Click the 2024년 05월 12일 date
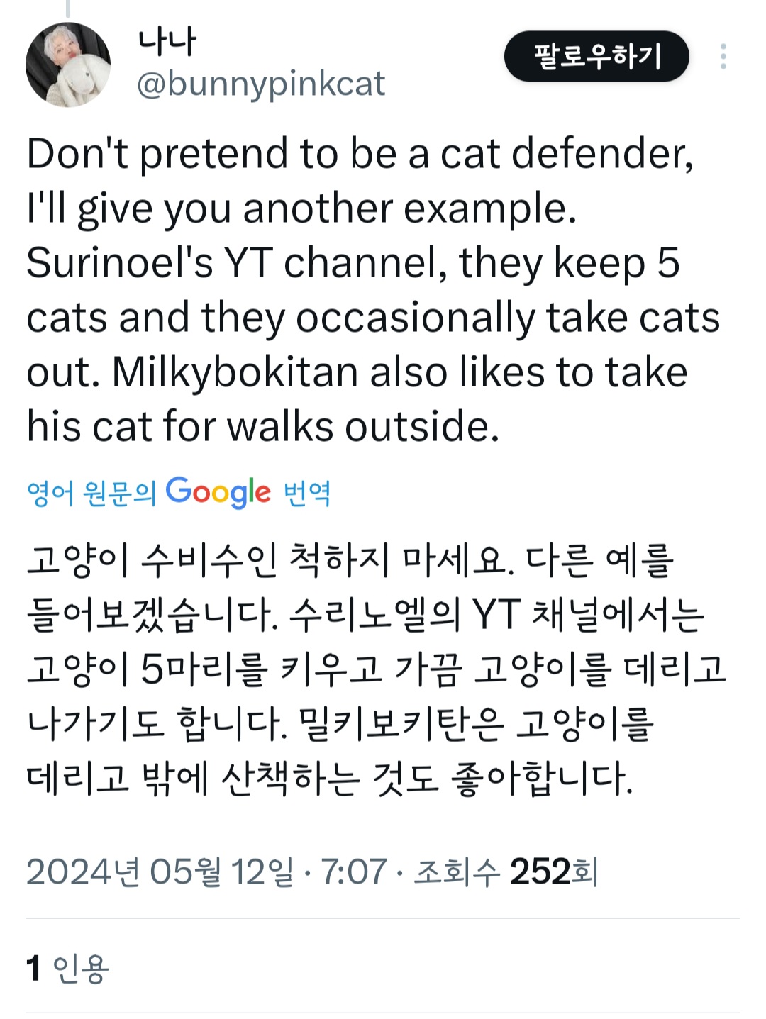 click(x=159, y=872)
